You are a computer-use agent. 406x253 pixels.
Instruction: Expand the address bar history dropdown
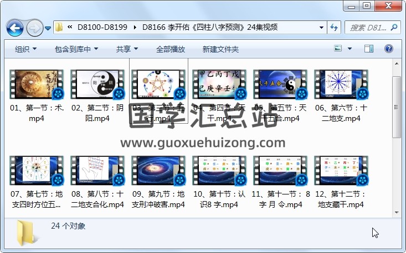[x=322, y=27]
